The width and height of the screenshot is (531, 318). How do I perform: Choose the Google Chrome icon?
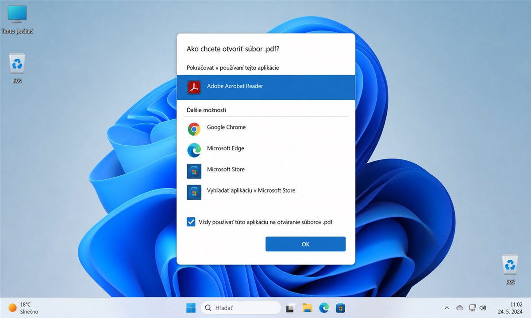click(194, 129)
